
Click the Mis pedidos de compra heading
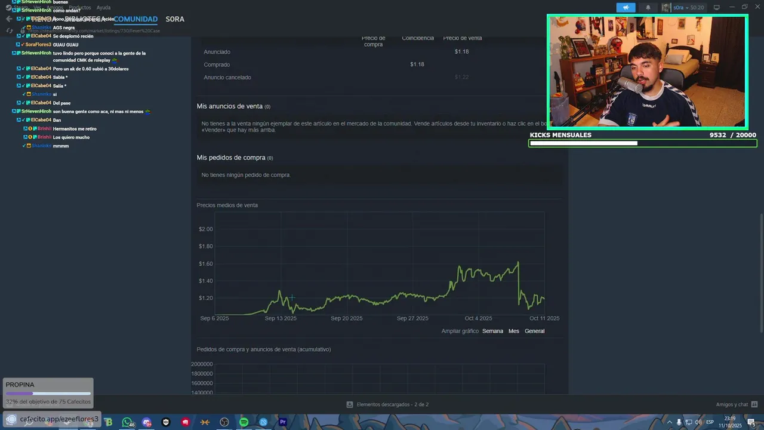[x=235, y=158]
